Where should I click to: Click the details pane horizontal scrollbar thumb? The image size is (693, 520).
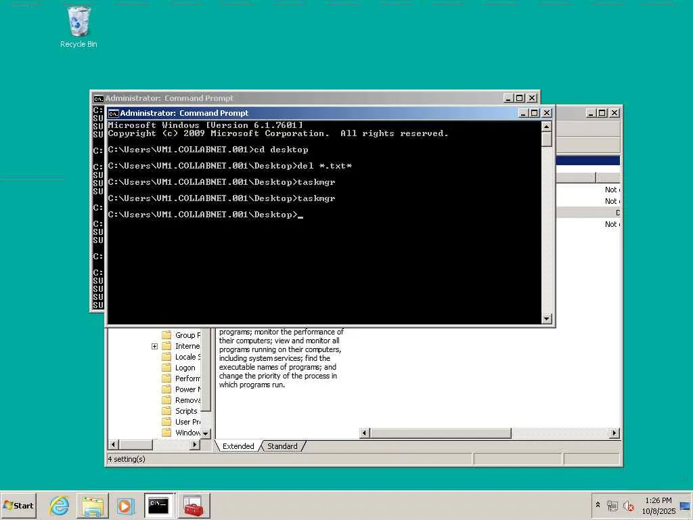point(440,433)
